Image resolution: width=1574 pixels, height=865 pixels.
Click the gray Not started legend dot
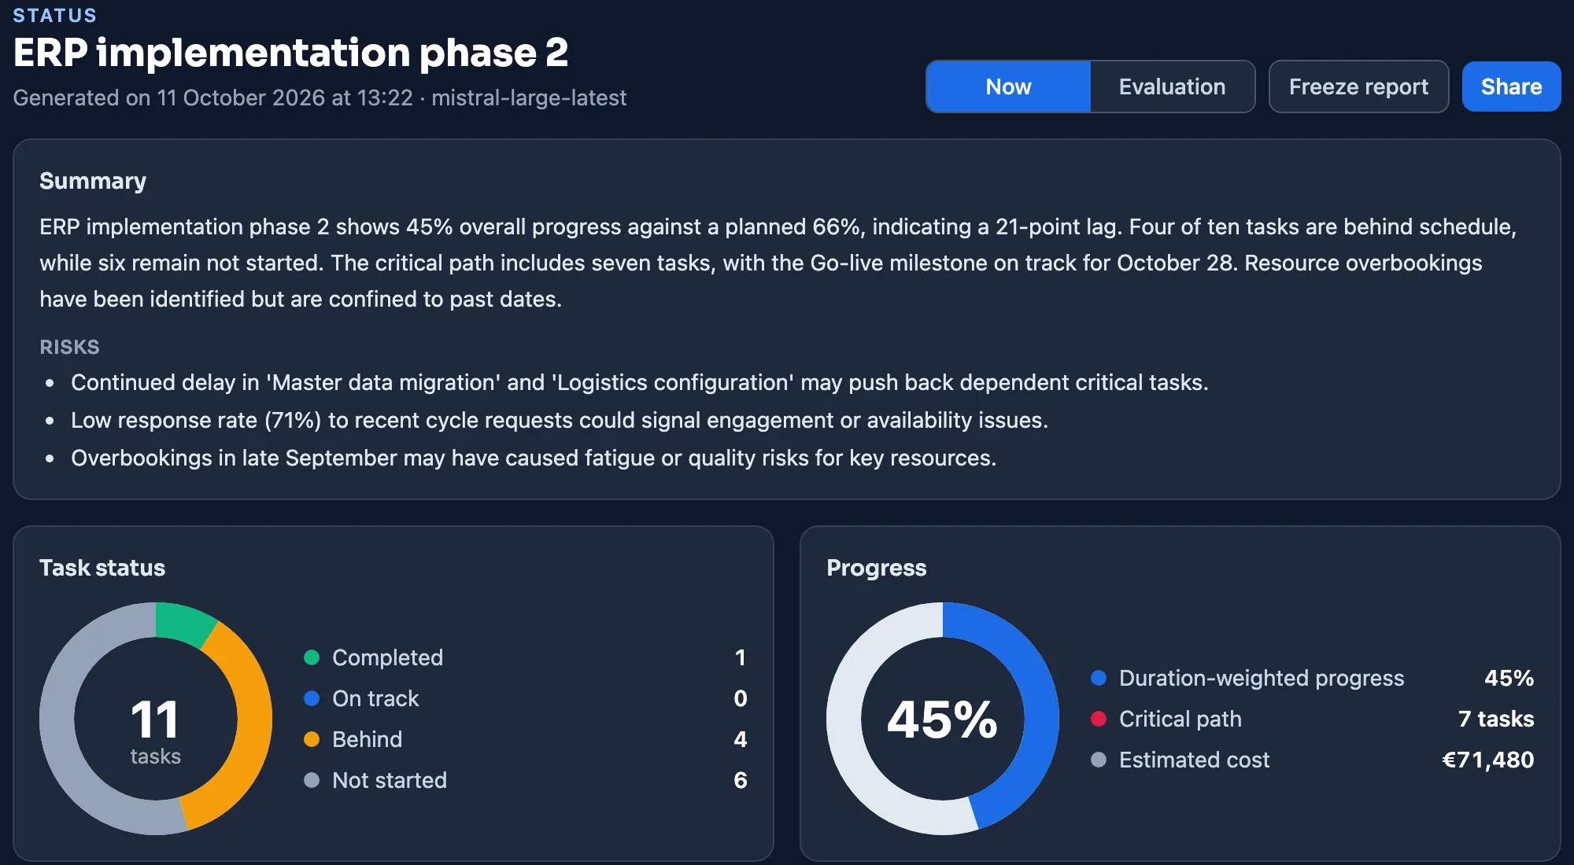[x=312, y=780]
